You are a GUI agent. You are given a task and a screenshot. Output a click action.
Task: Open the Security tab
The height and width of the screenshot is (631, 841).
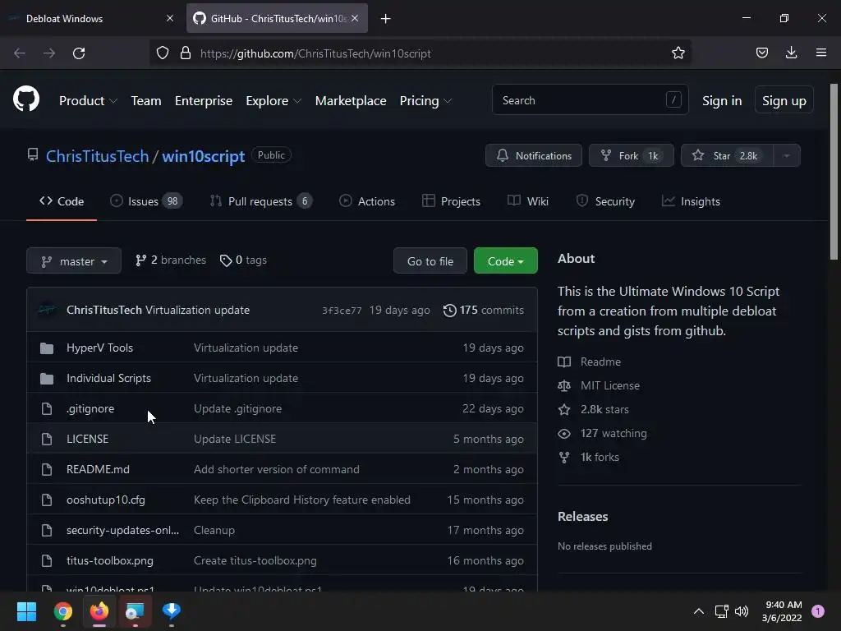(605, 201)
